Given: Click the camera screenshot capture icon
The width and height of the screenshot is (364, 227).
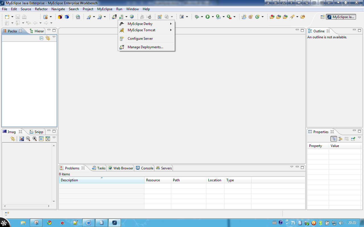Looking at the screenshot, I should coord(182,17).
